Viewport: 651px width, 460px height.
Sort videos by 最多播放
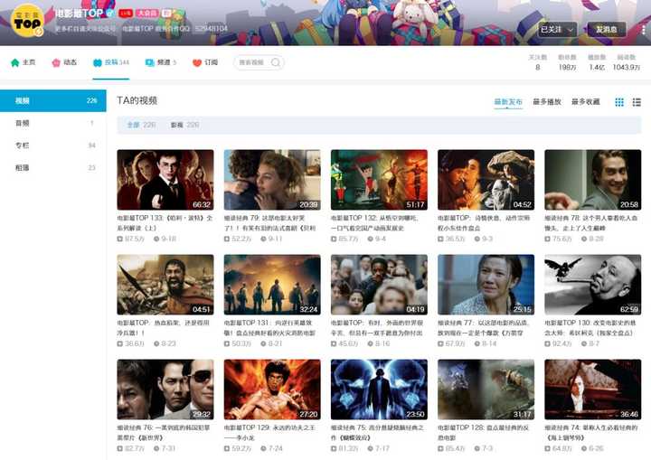547,102
